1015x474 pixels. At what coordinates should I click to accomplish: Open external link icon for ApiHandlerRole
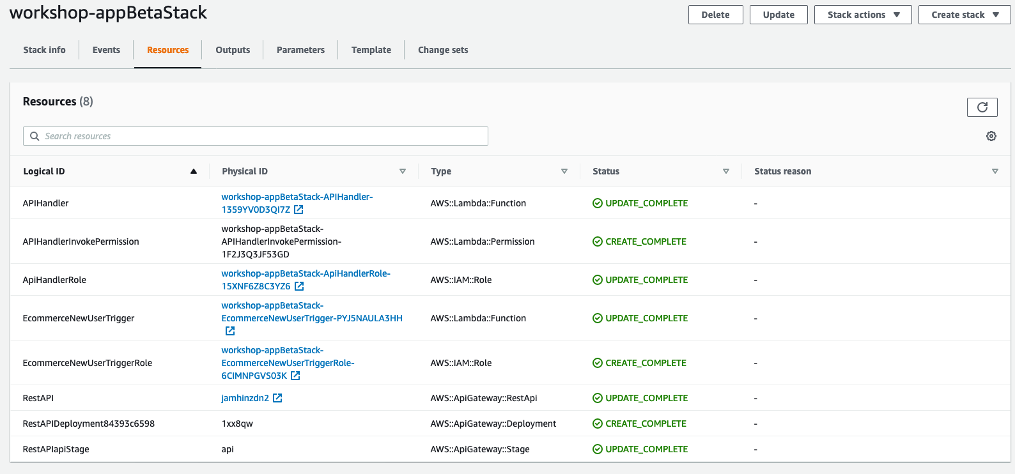pyautogui.click(x=299, y=286)
